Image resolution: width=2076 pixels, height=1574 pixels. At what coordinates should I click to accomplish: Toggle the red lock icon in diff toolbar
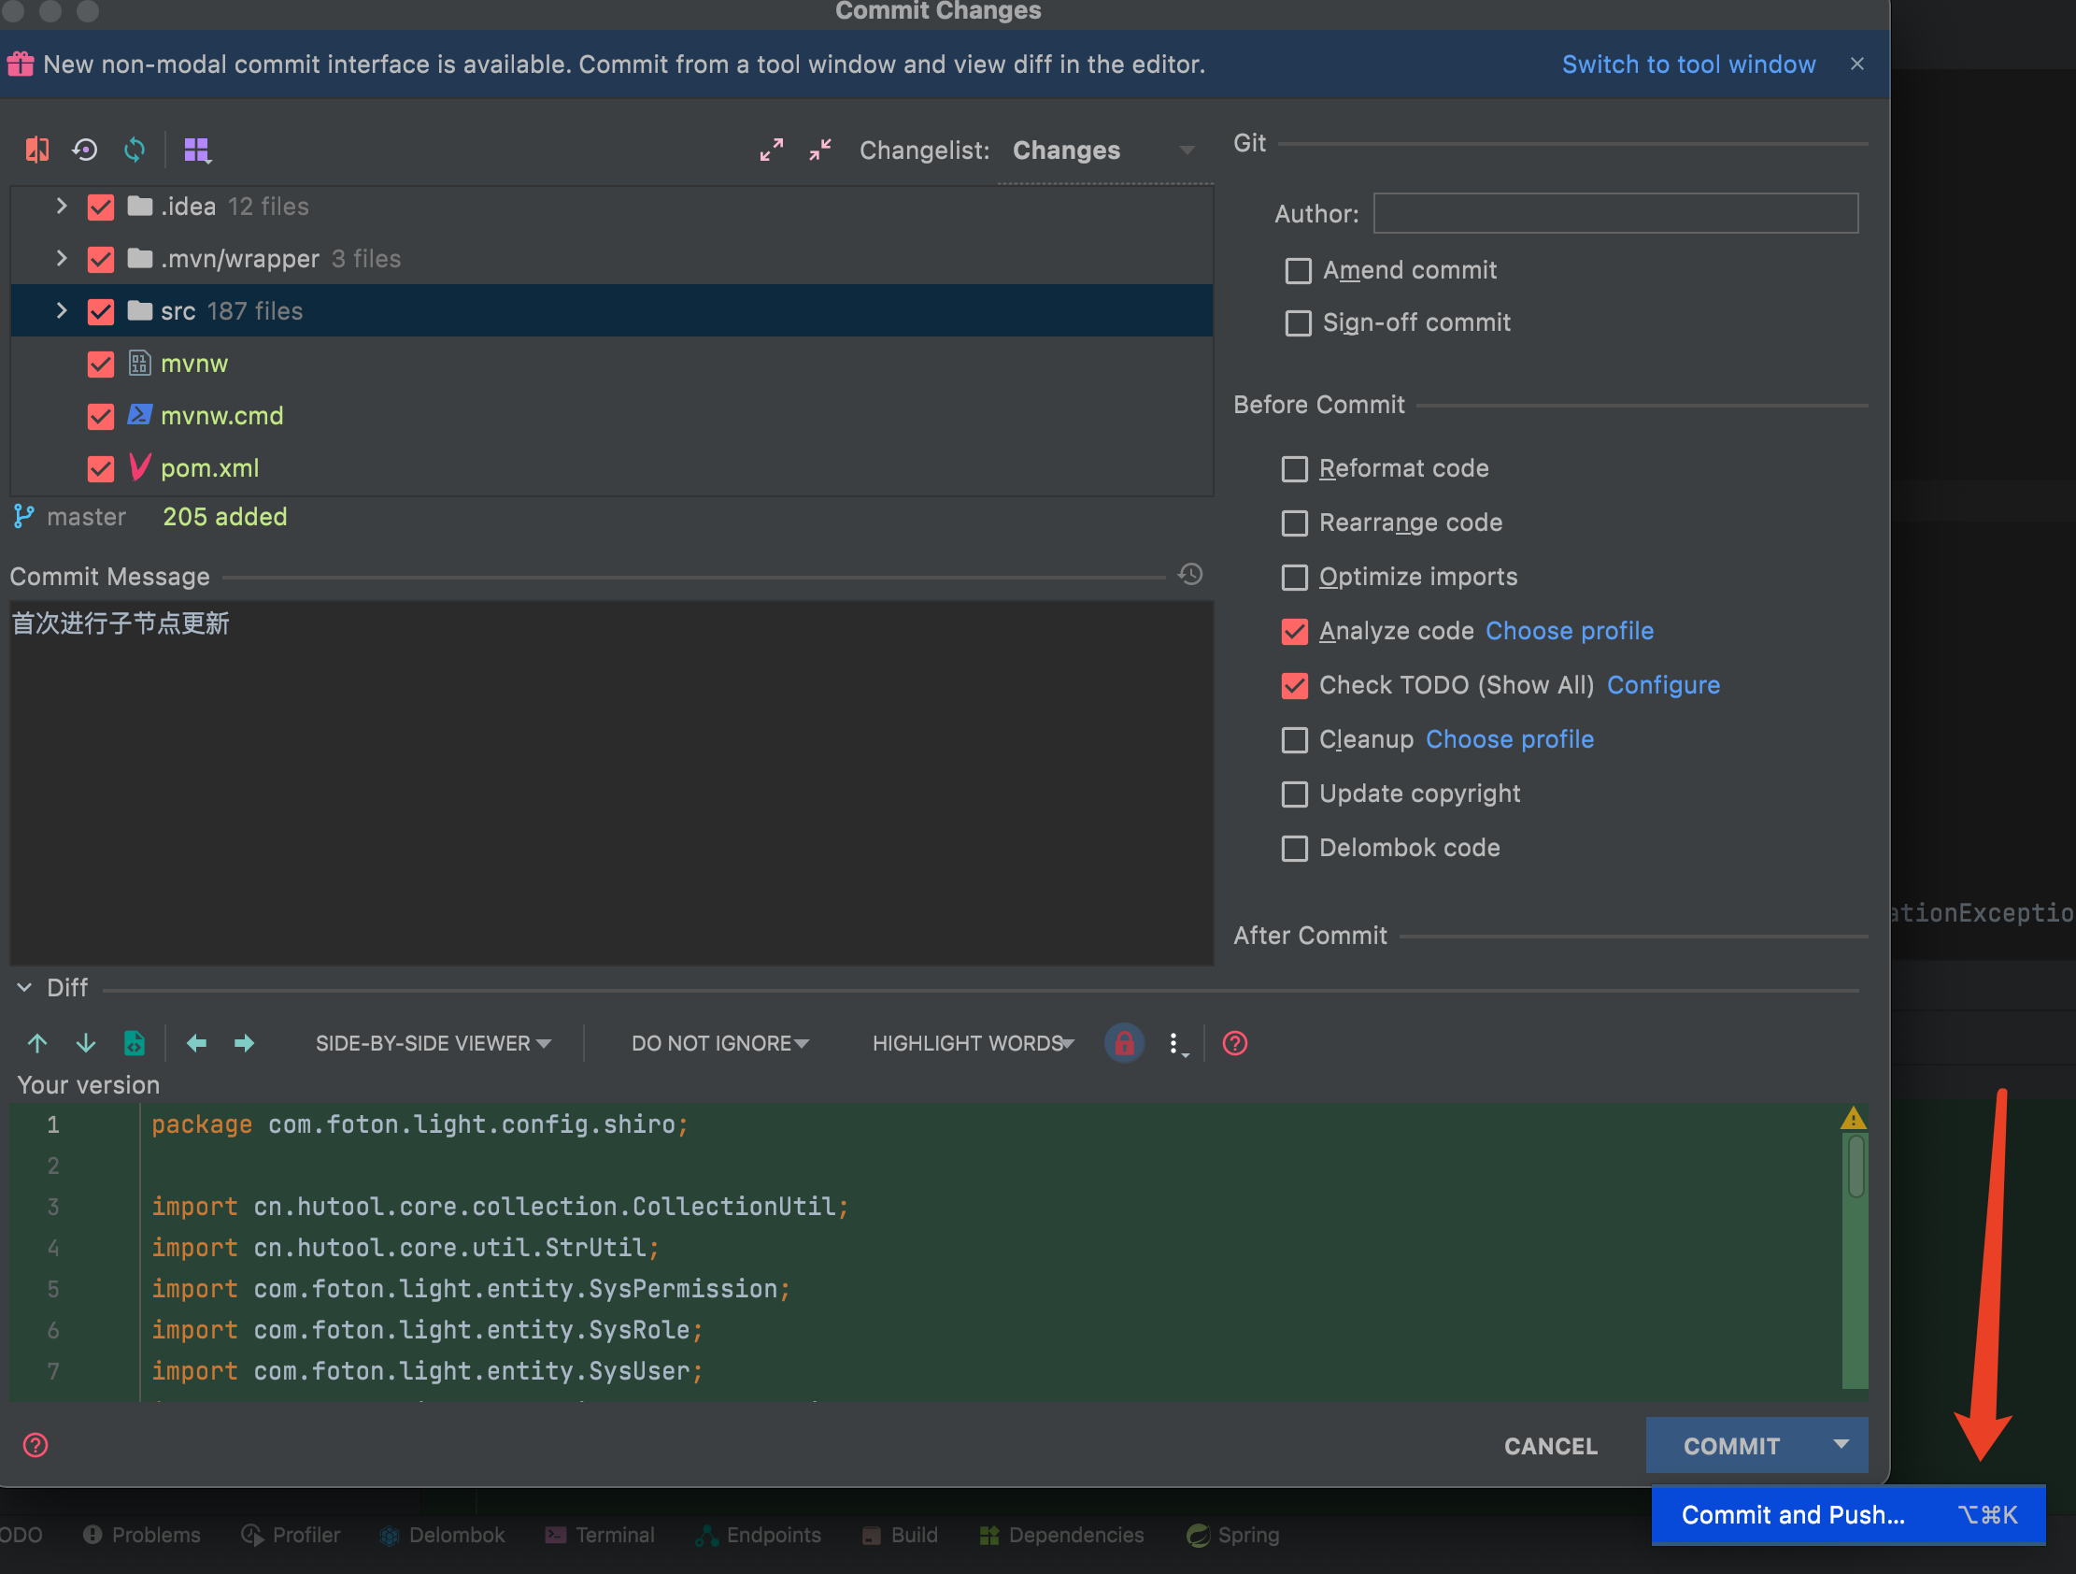point(1123,1043)
